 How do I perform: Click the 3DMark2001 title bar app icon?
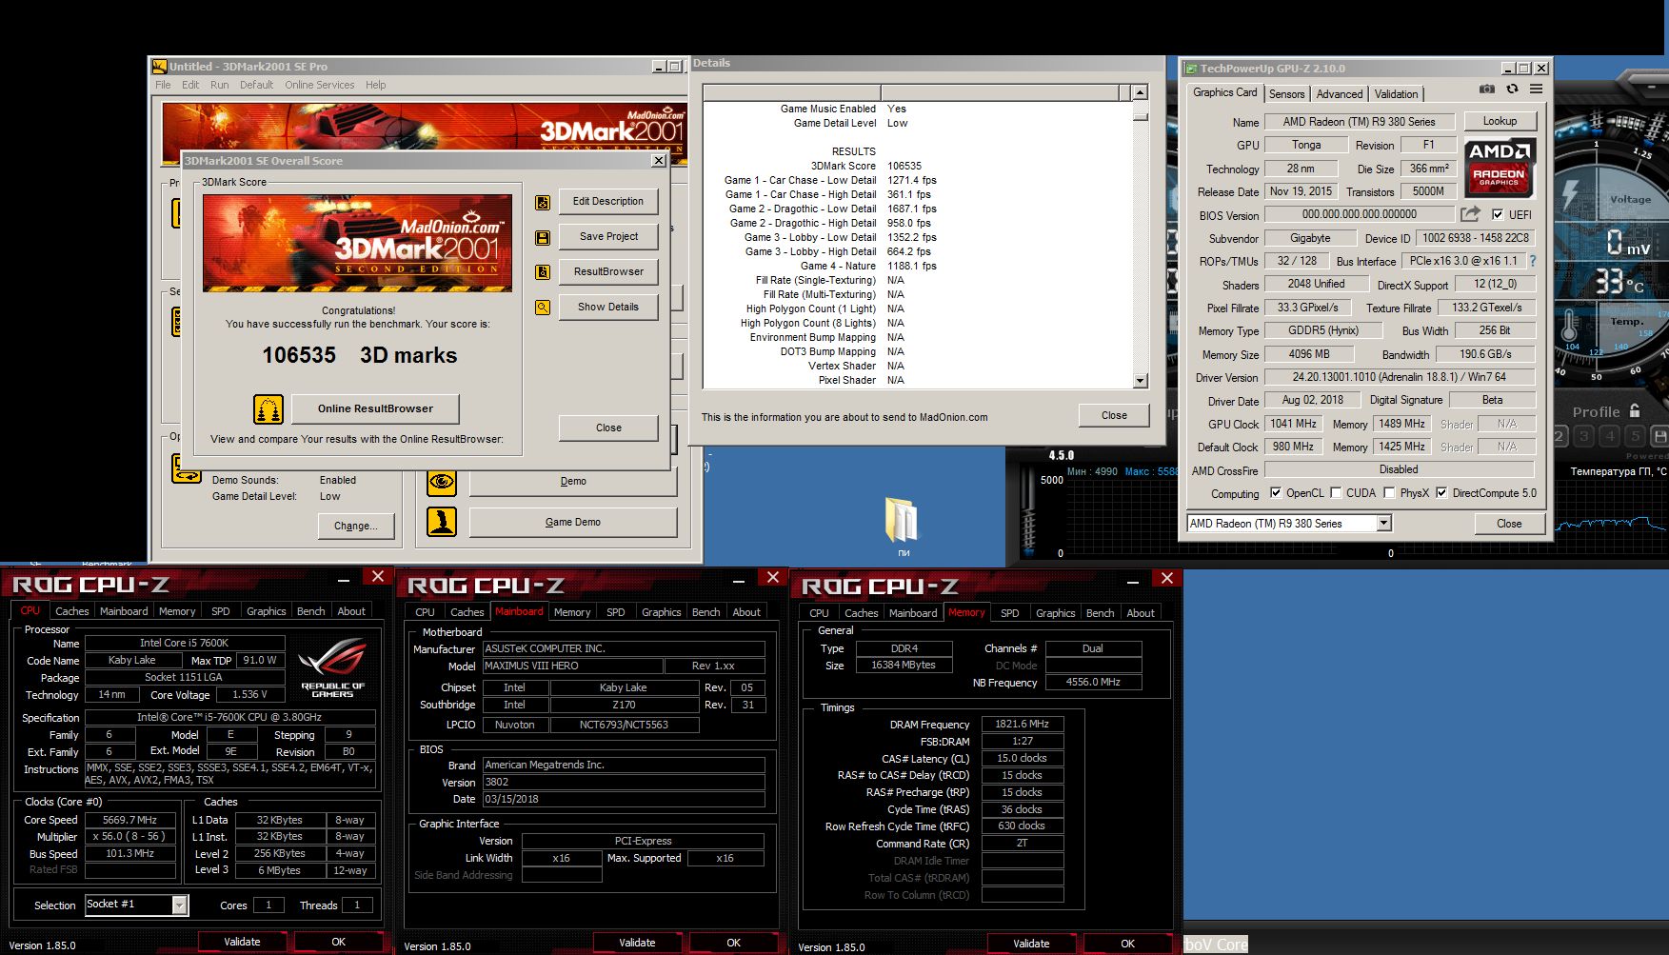pos(160,67)
